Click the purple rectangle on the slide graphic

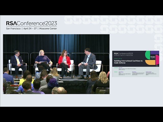[x=155, y=53]
